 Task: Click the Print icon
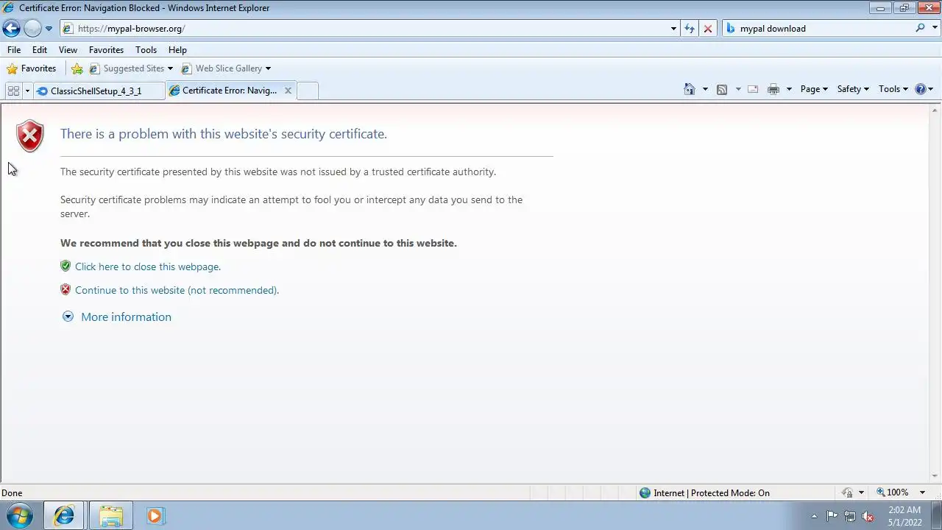pyautogui.click(x=773, y=89)
